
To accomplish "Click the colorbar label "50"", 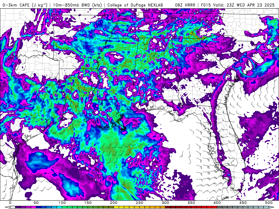I will click(x=36, y=203).
